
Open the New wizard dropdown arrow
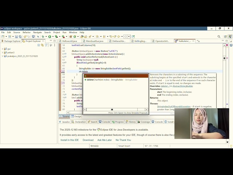pos(6,36)
